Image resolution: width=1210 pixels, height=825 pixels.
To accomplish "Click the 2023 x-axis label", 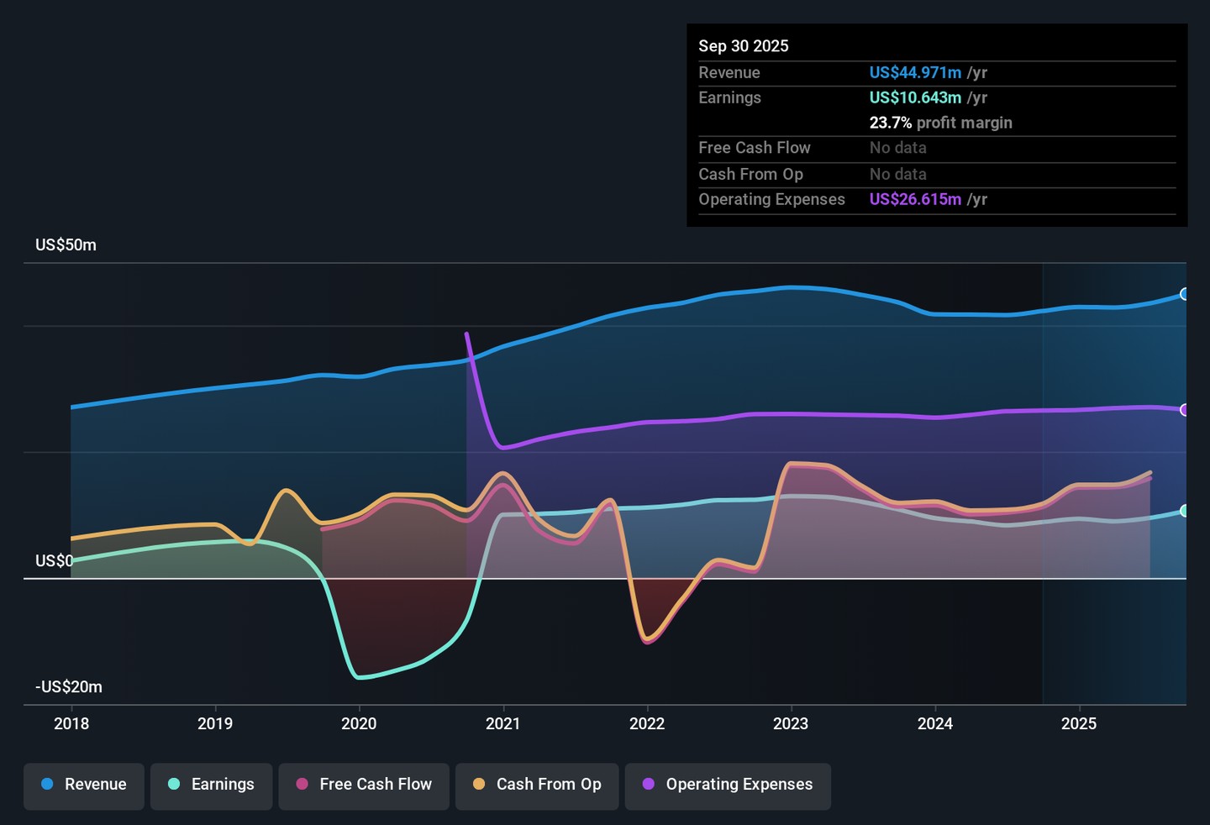I will [x=791, y=723].
